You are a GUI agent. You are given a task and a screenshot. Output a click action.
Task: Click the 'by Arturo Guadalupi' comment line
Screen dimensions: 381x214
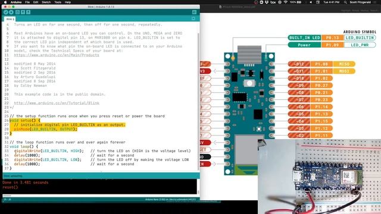pos(35,77)
